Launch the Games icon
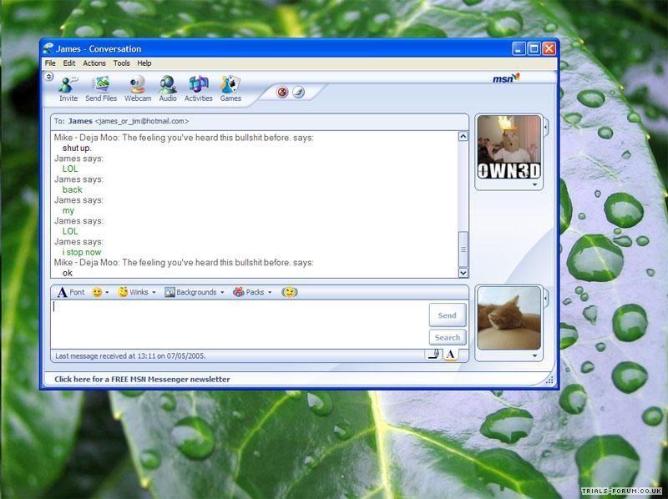 [x=230, y=89]
